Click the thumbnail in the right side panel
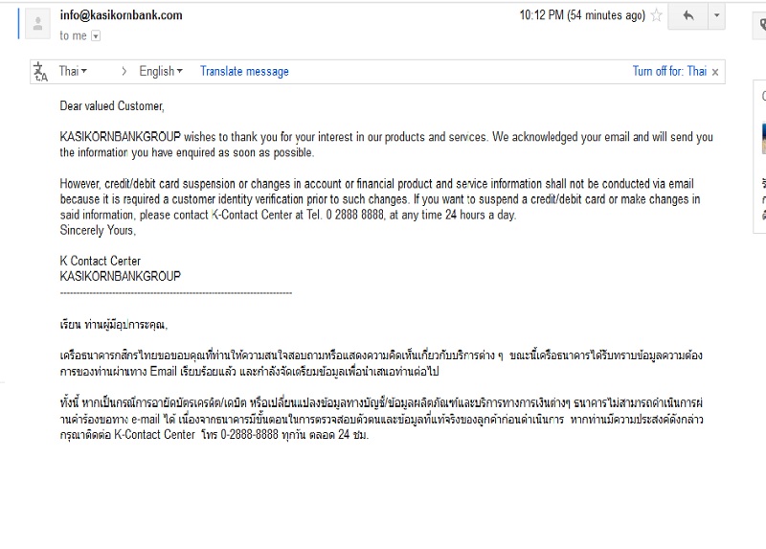 point(763,139)
